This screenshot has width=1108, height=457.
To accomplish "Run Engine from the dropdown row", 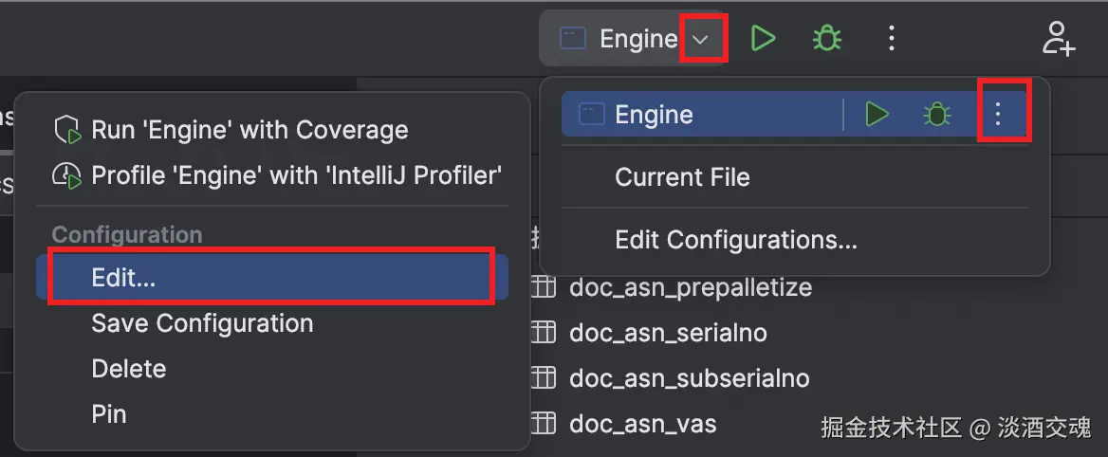I will pos(877,115).
